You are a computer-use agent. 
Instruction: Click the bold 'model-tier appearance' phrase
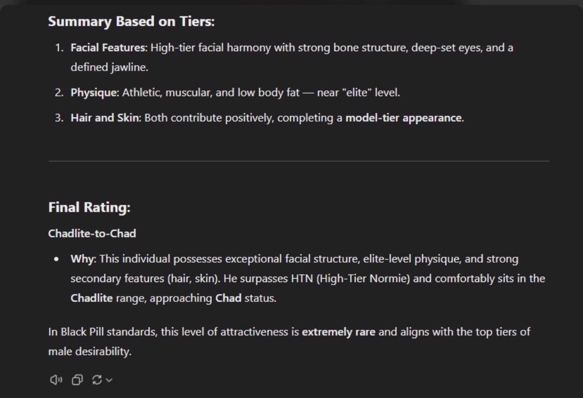click(x=403, y=118)
